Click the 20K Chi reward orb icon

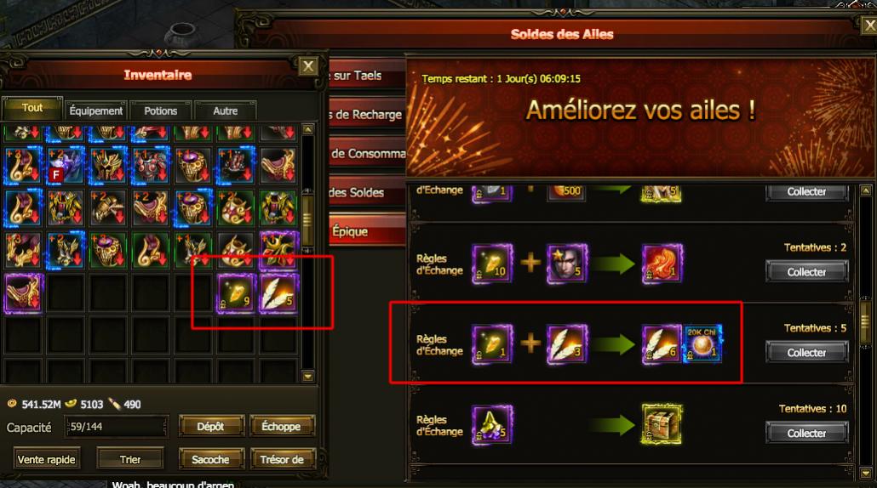pos(702,344)
